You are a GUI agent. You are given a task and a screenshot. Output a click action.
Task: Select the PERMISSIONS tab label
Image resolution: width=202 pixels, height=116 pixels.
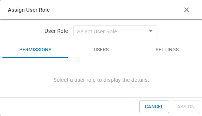[x=35, y=50]
